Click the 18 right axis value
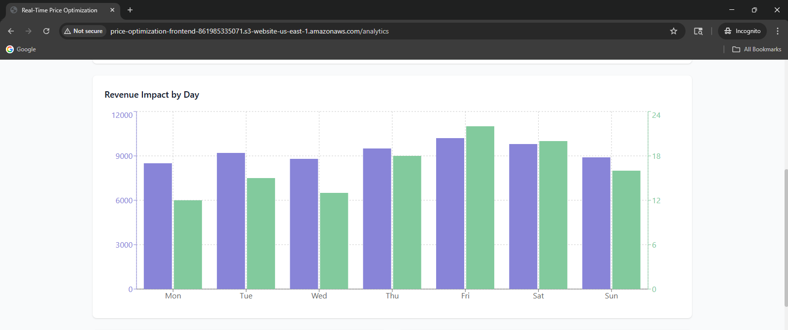Image resolution: width=788 pixels, height=330 pixels. (x=656, y=156)
